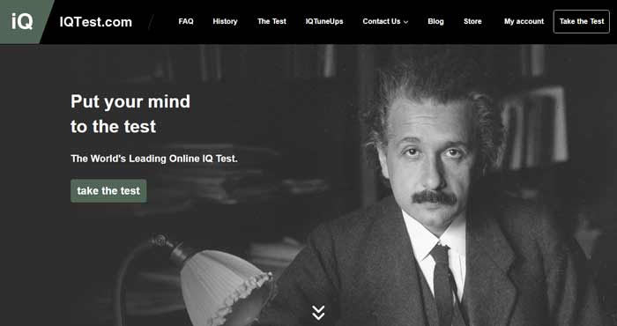617x326 pixels.
Task: Go to My account
Action: coord(524,22)
